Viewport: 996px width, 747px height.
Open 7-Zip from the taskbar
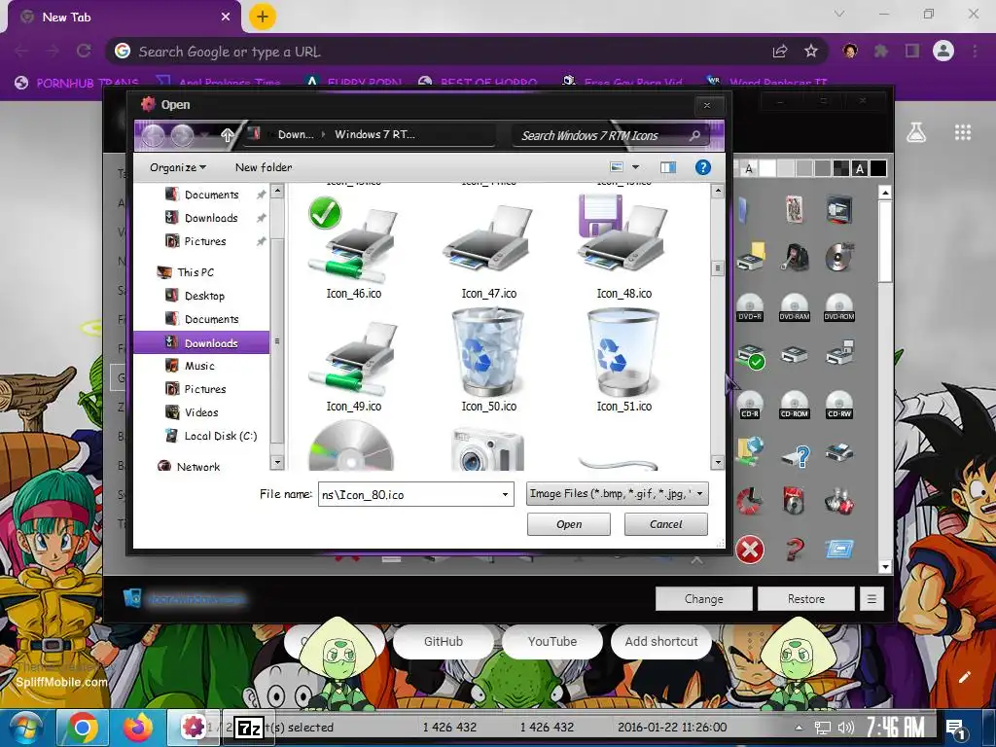249,728
